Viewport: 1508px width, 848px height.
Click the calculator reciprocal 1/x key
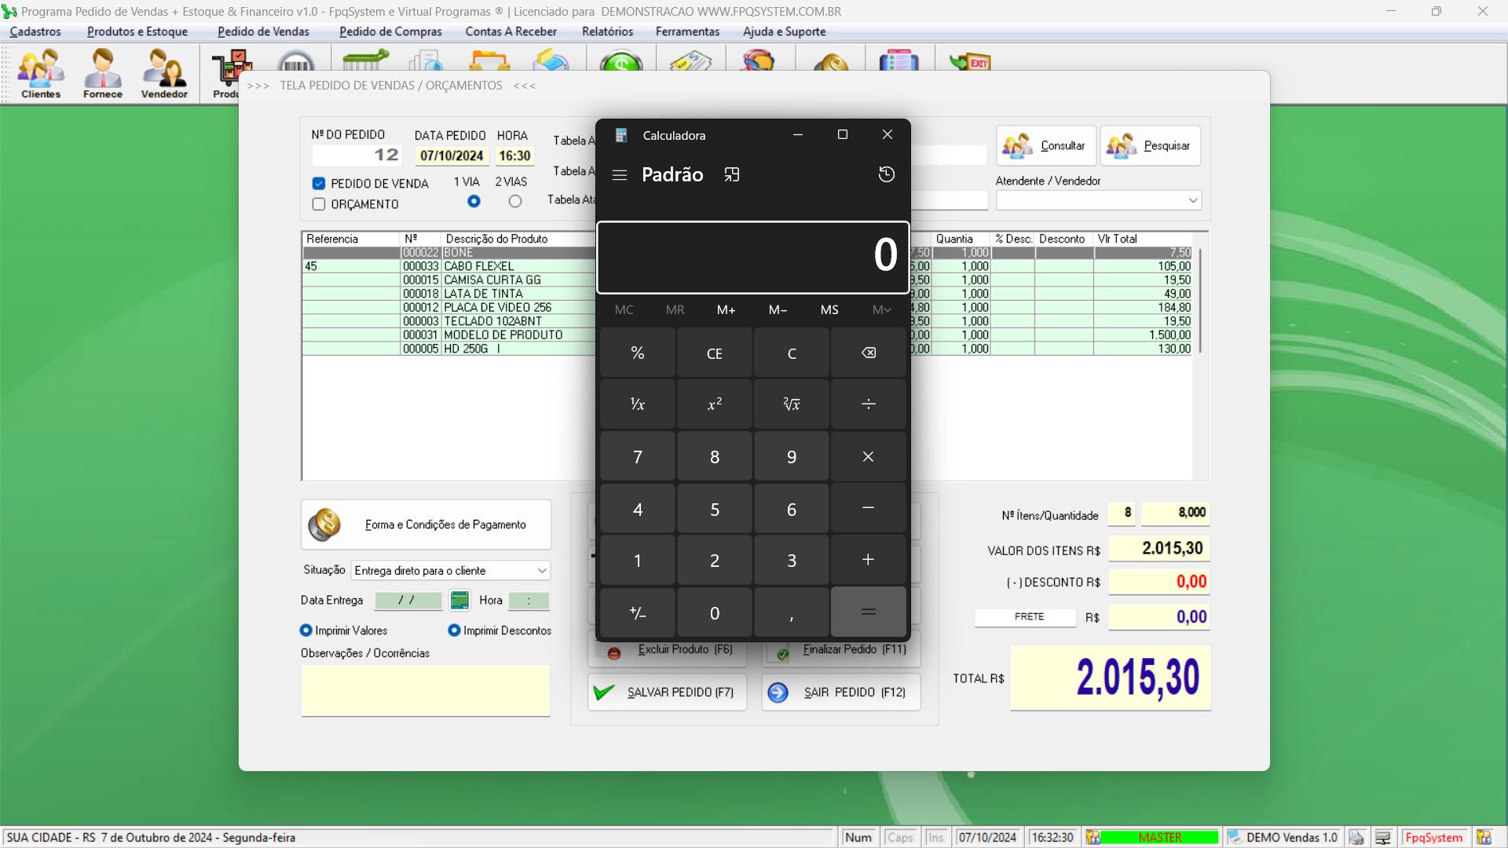click(637, 404)
